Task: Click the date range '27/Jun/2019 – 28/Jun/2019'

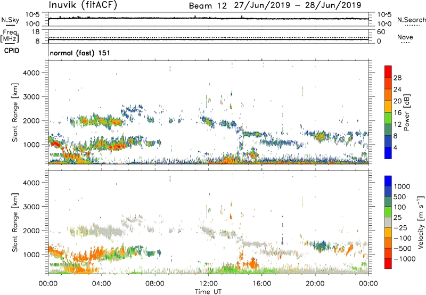Action: coord(298,5)
